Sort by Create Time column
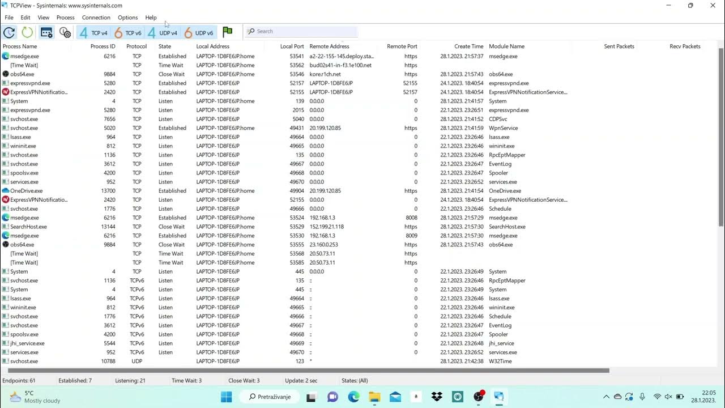The width and height of the screenshot is (725, 408). tap(469, 46)
